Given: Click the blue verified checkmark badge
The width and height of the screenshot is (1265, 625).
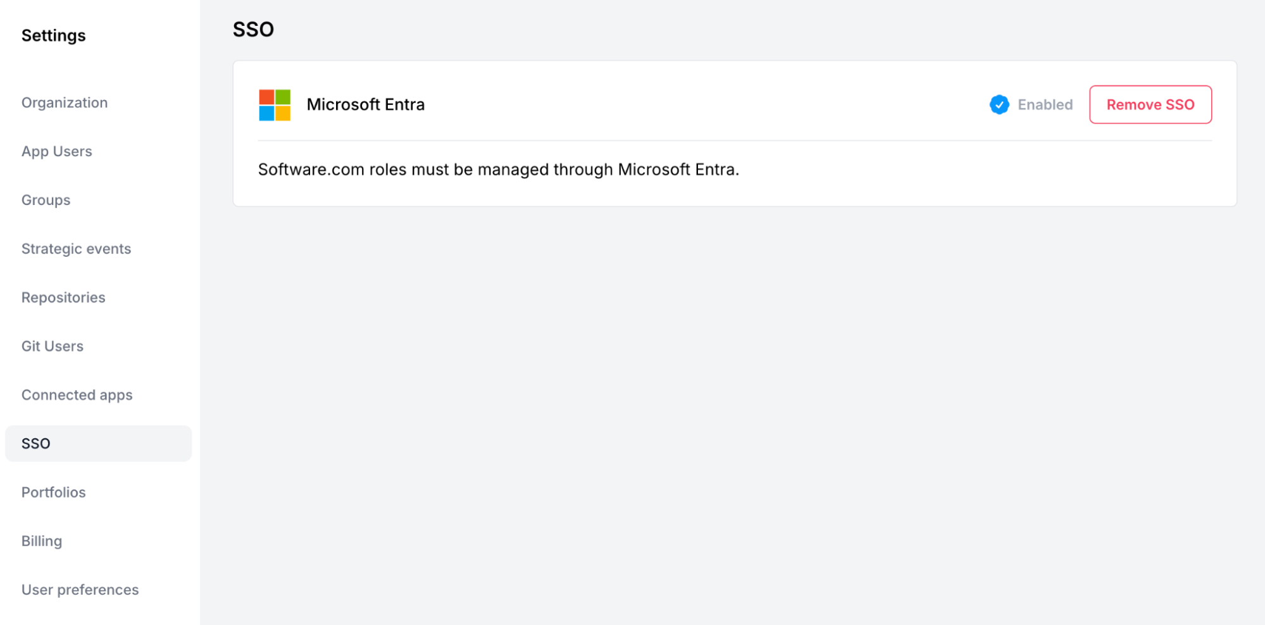Looking at the screenshot, I should pos(999,105).
